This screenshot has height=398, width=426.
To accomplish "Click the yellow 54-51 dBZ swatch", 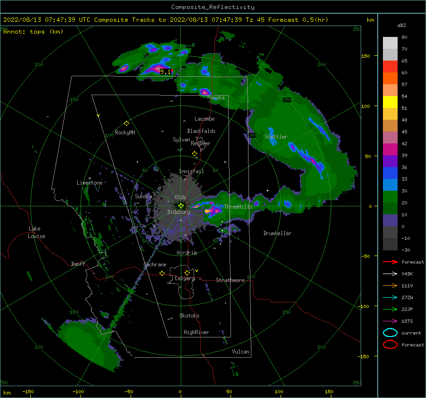I will [x=390, y=102].
